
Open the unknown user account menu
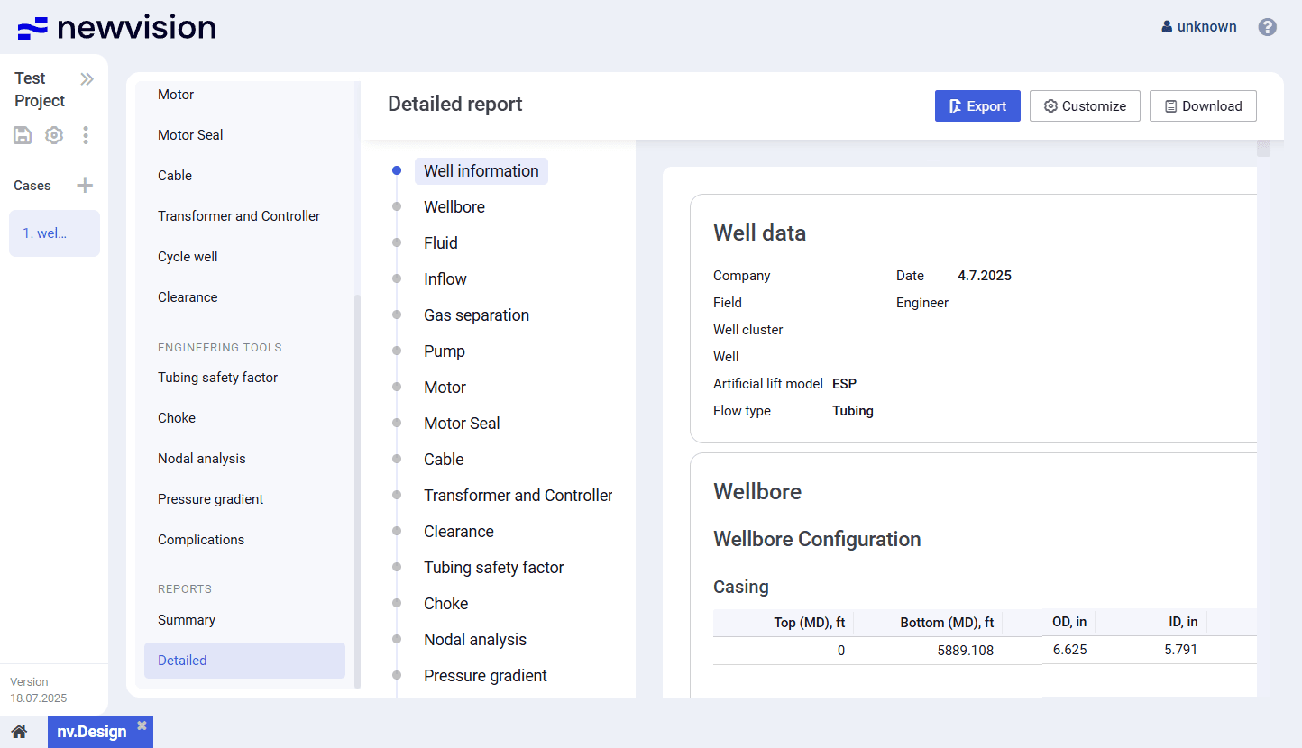tap(1199, 27)
